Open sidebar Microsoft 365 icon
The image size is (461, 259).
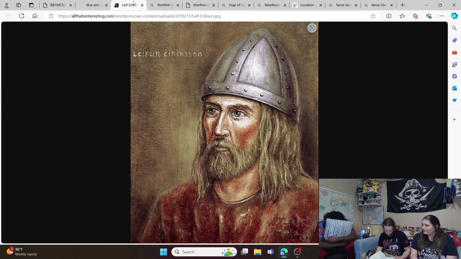(x=454, y=76)
